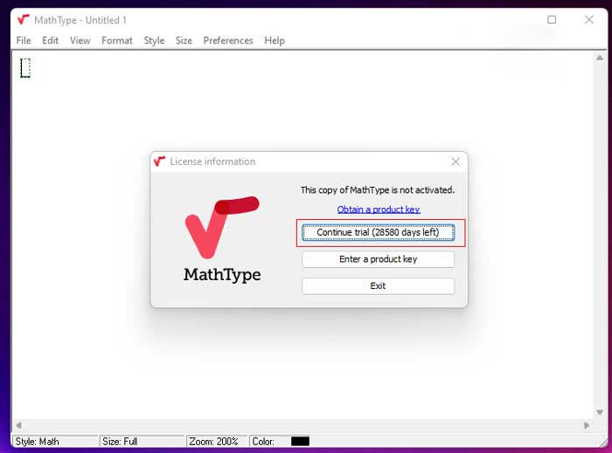Open the Help menu
The width and height of the screenshot is (612, 453).
coord(275,40)
